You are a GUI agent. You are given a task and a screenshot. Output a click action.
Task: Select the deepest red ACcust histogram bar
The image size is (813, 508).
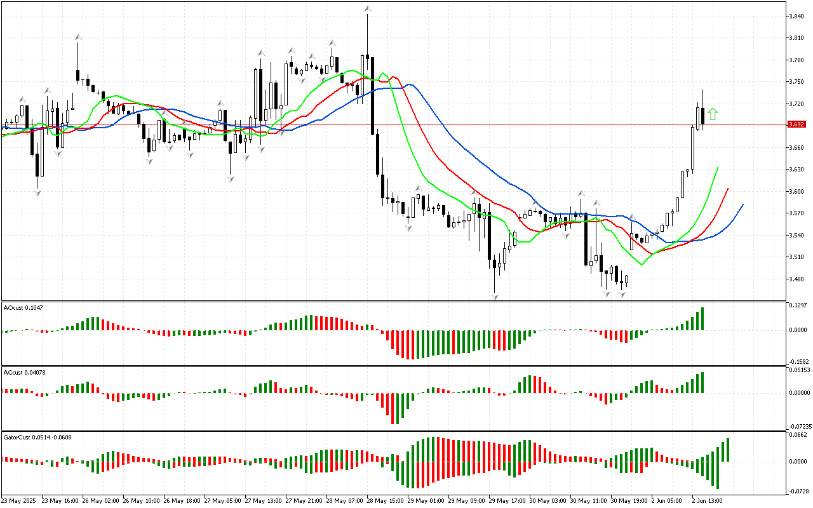click(393, 408)
